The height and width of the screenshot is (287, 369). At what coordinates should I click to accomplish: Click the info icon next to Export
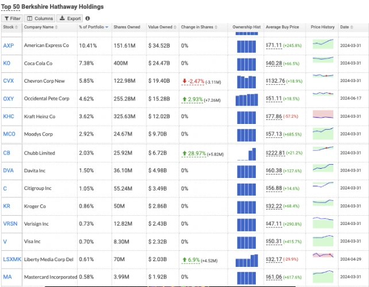coord(87,18)
